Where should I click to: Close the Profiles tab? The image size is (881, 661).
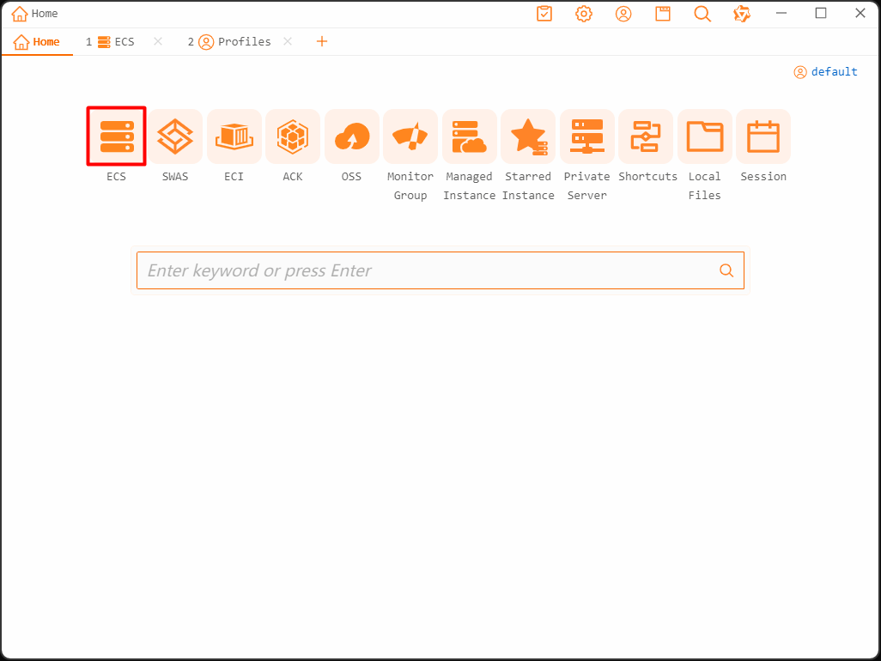(x=288, y=41)
